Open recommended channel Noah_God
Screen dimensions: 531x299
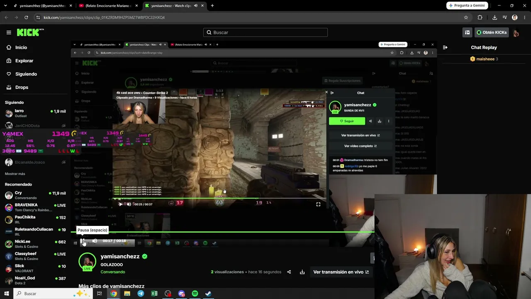[x=35, y=280]
